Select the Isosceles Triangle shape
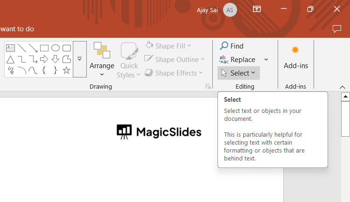 (x=10, y=59)
